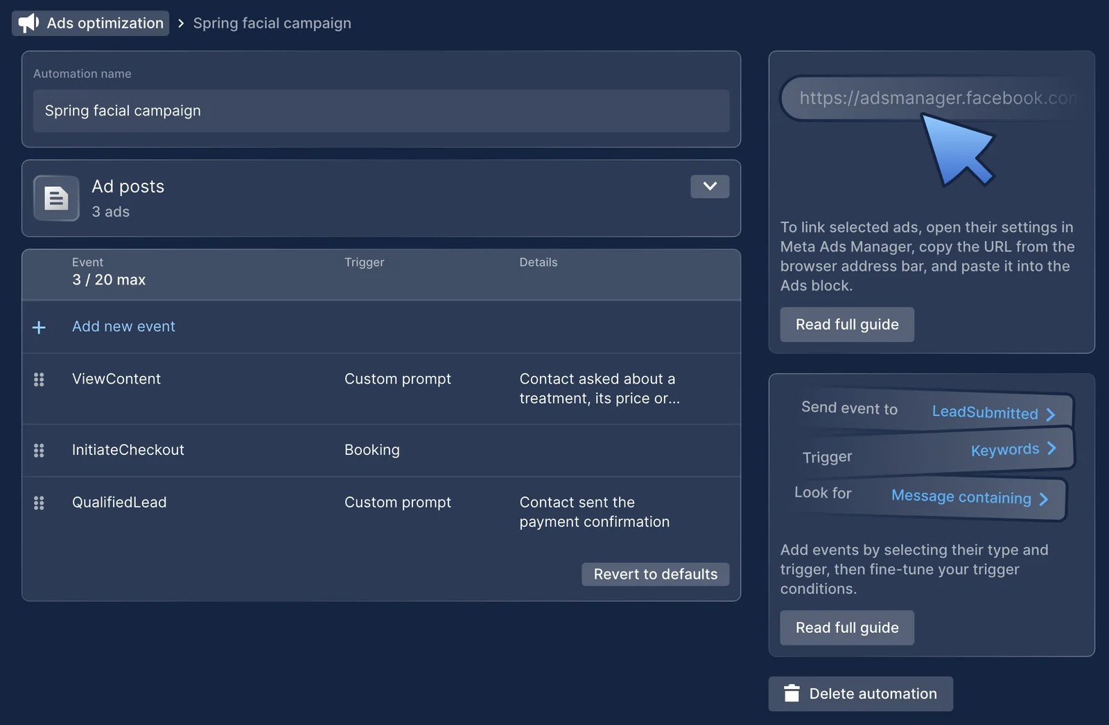Click the Ad posts document icon
This screenshot has width=1109, height=725.
[x=56, y=198]
